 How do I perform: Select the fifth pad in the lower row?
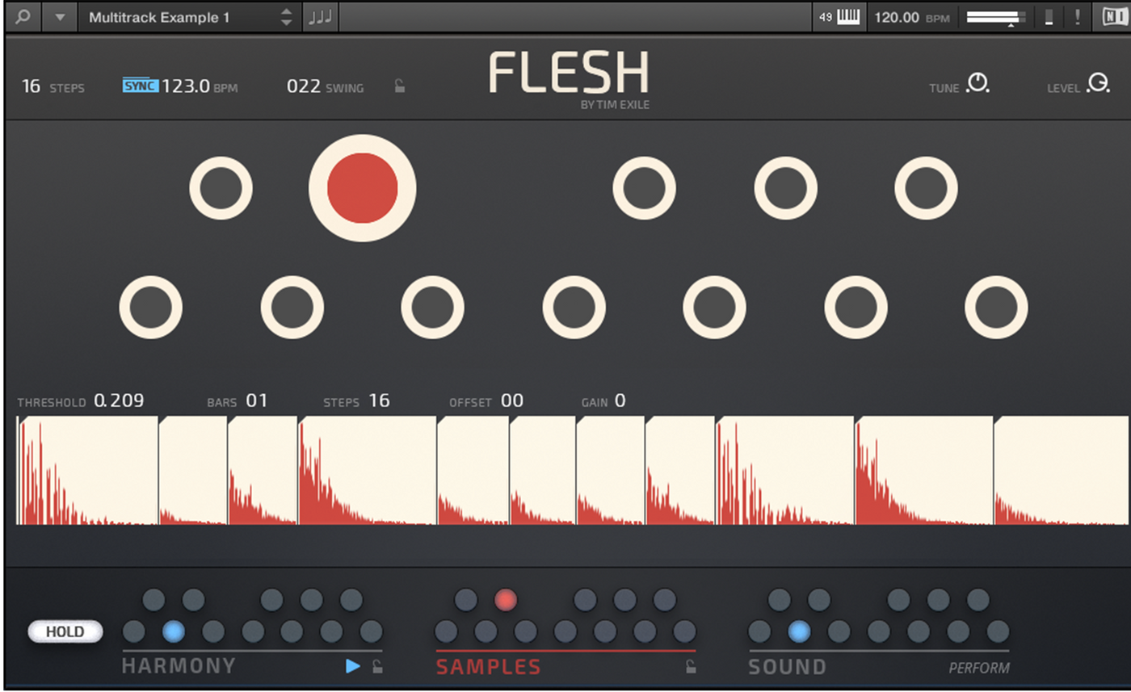pyautogui.click(x=714, y=307)
